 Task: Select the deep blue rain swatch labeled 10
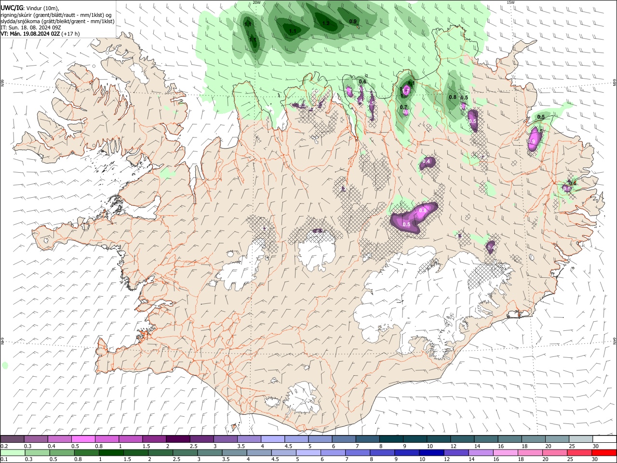click(431, 452)
